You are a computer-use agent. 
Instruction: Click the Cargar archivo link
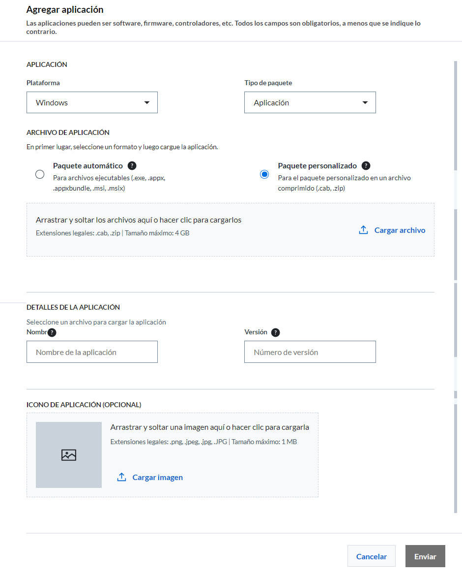click(400, 230)
